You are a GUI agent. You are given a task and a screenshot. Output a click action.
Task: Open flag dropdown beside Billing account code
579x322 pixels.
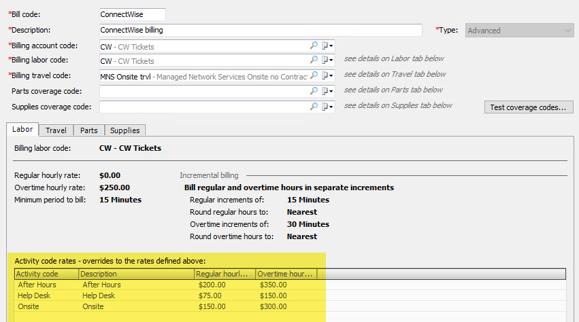(x=327, y=46)
